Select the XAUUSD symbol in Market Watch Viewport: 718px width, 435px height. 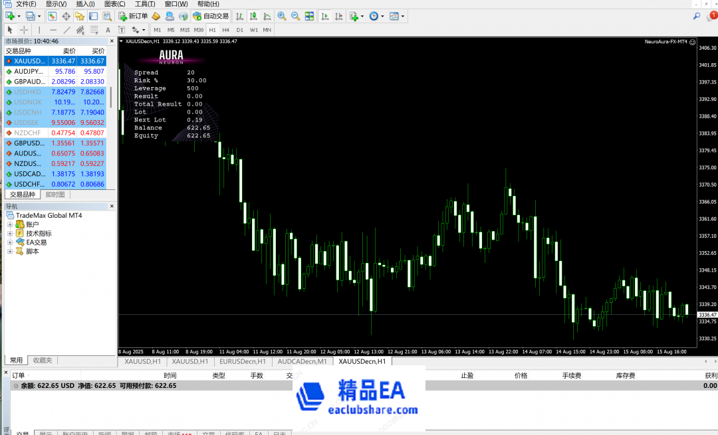pyautogui.click(x=27, y=61)
